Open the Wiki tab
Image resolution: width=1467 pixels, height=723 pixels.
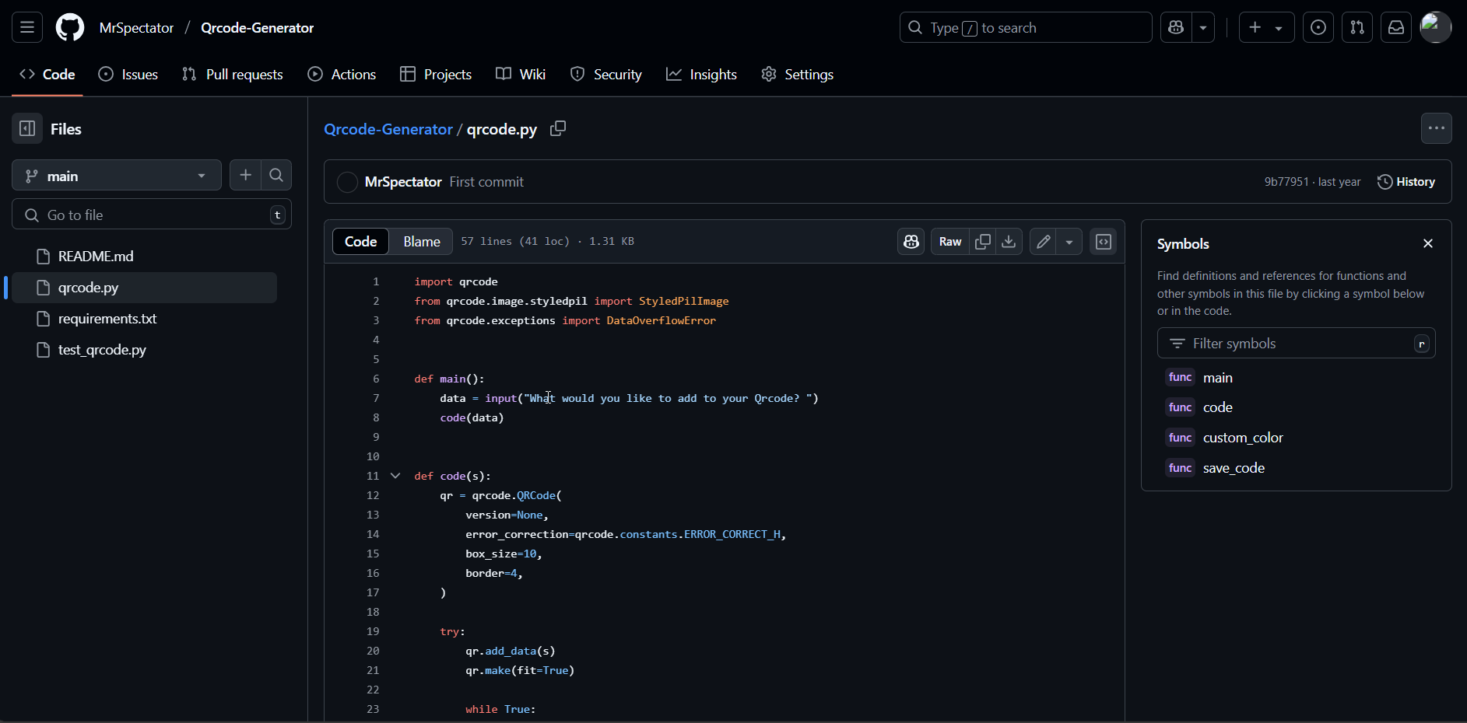[521, 75]
